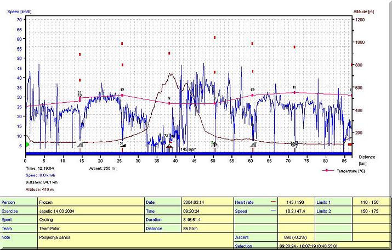Image resolution: width=392 pixels, height=250 pixels.
Task: Click the checkered flag marker near 72 km
Action: (294, 145)
